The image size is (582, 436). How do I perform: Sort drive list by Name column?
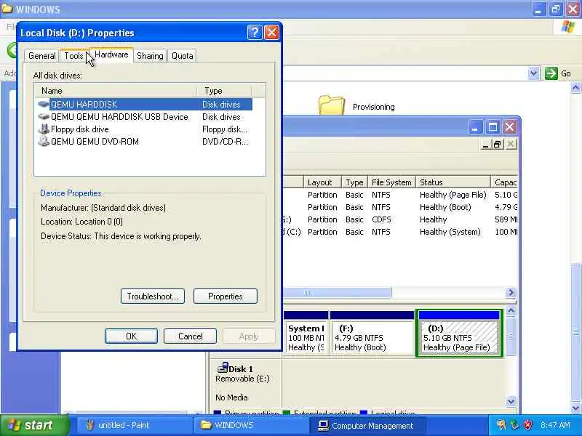click(116, 90)
